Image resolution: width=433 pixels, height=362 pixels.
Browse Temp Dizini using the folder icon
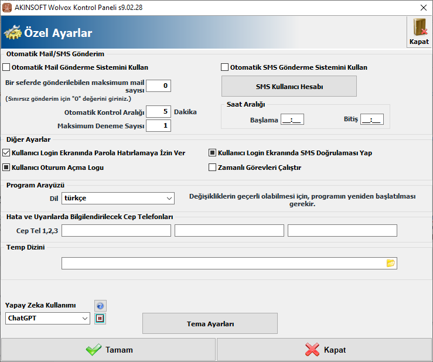coord(390,263)
